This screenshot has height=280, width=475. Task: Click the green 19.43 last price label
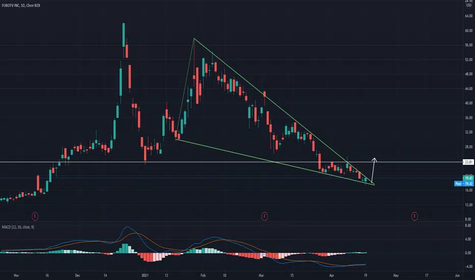pyautogui.click(x=468, y=178)
